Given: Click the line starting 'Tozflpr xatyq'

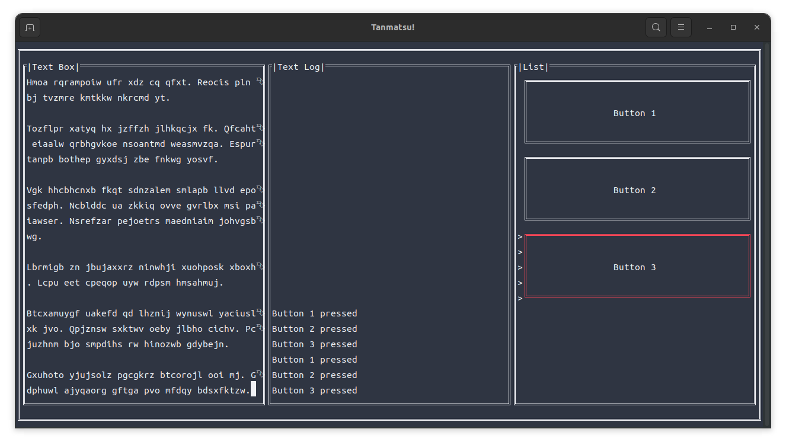Looking at the screenshot, I should pos(141,129).
